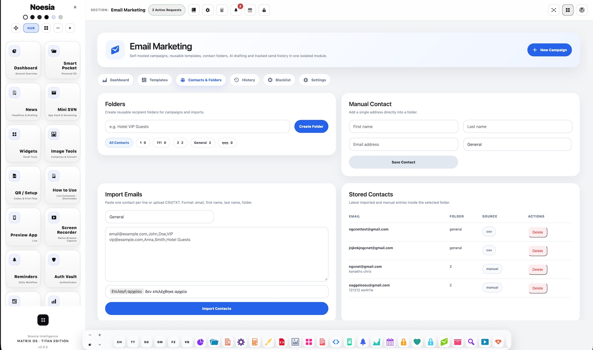The image size is (593, 350).
Task: Switch to the Templates tab
Action: pyautogui.click(x=155, y=80)
